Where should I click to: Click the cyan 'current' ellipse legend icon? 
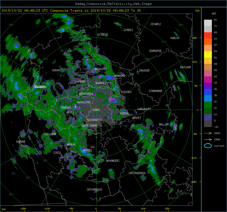(208, 146)
